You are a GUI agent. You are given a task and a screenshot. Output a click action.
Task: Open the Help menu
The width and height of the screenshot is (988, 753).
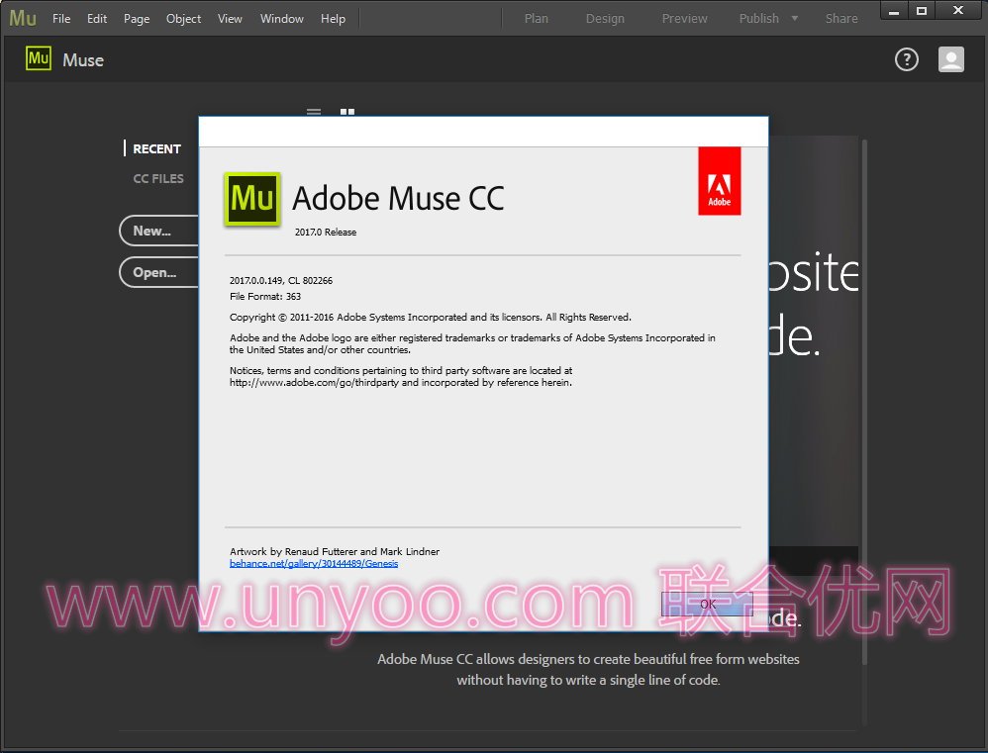click(x=333, y=19)
